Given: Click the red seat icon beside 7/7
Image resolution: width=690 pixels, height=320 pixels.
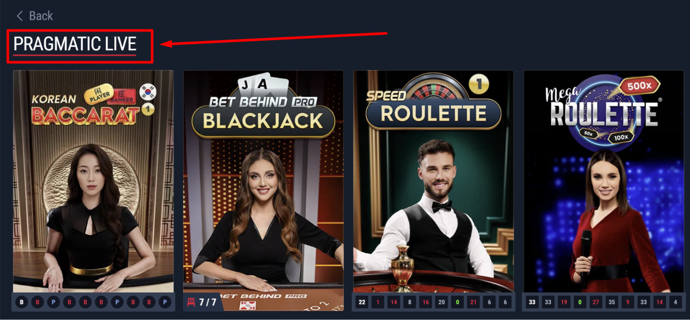Looking at the screenshot, I should point(191,302).
